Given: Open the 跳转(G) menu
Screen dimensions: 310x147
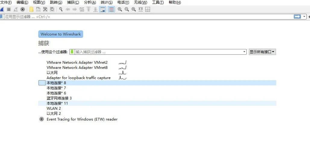Looking at the screenshot, I should (x=56, y=2).
